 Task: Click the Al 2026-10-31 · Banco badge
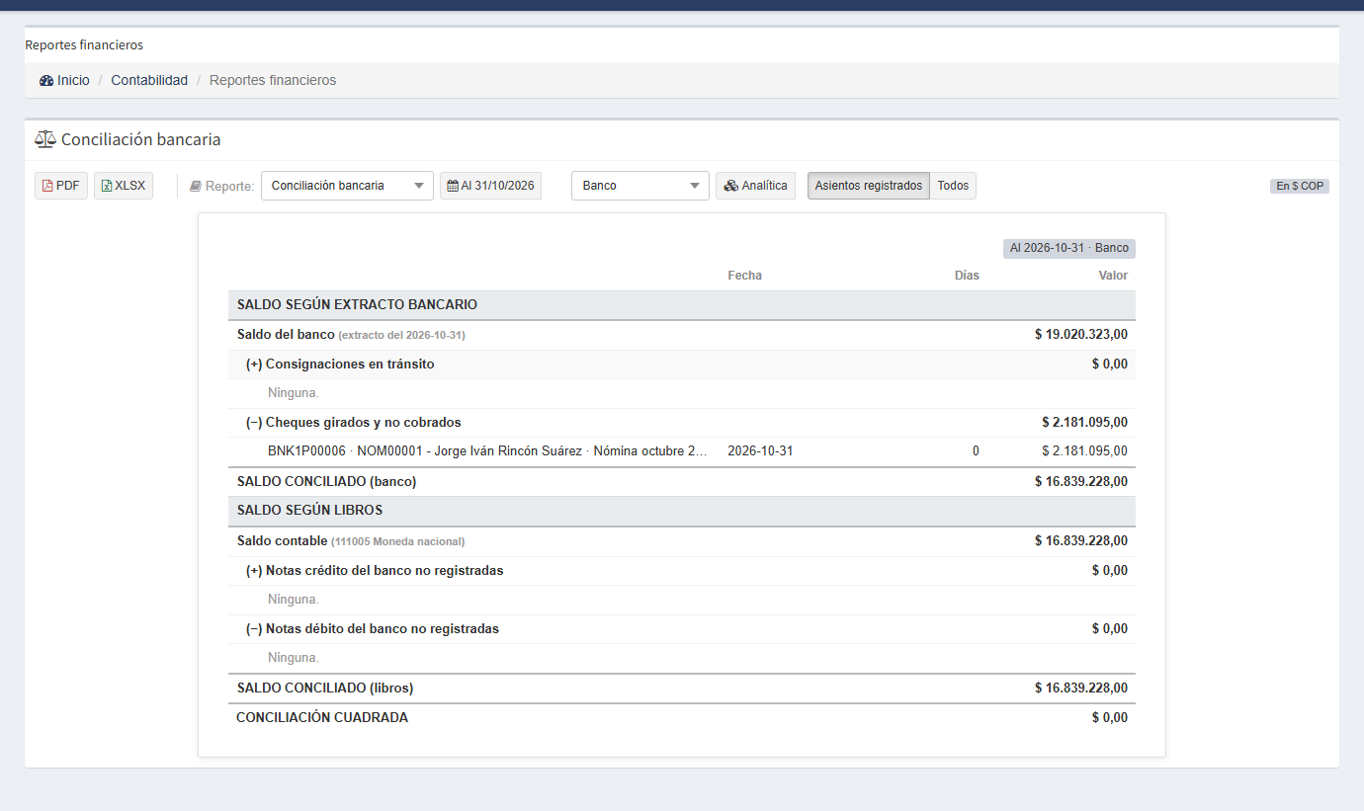point(1069,248)
